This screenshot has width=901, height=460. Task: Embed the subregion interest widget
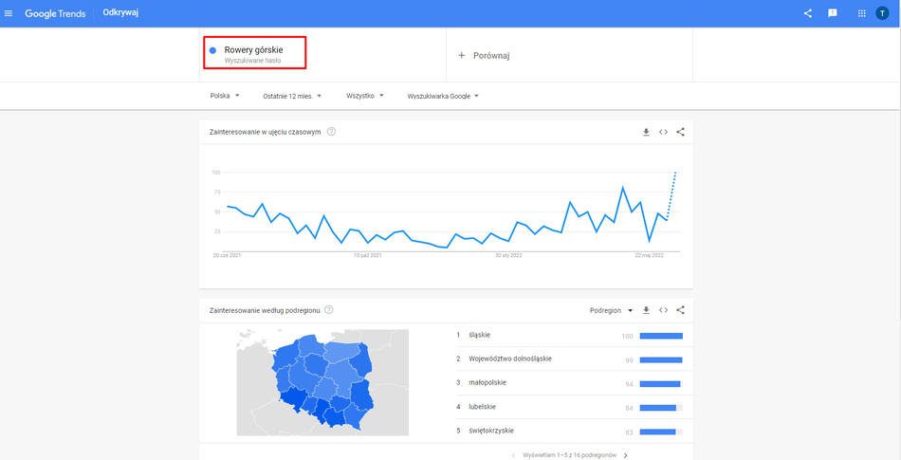(663, 310)
